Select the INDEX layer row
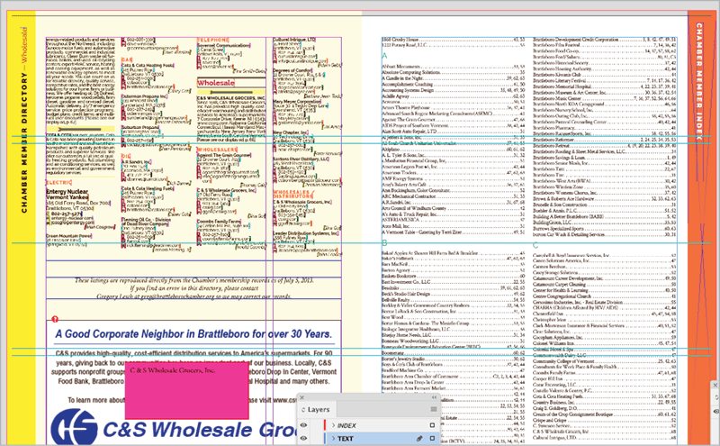Screen dimensions: 720x446 click(378, 424)
